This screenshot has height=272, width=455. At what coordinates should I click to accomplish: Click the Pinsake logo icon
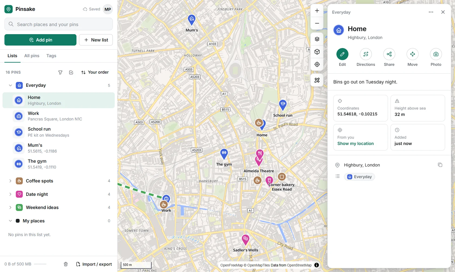(8, 9)
